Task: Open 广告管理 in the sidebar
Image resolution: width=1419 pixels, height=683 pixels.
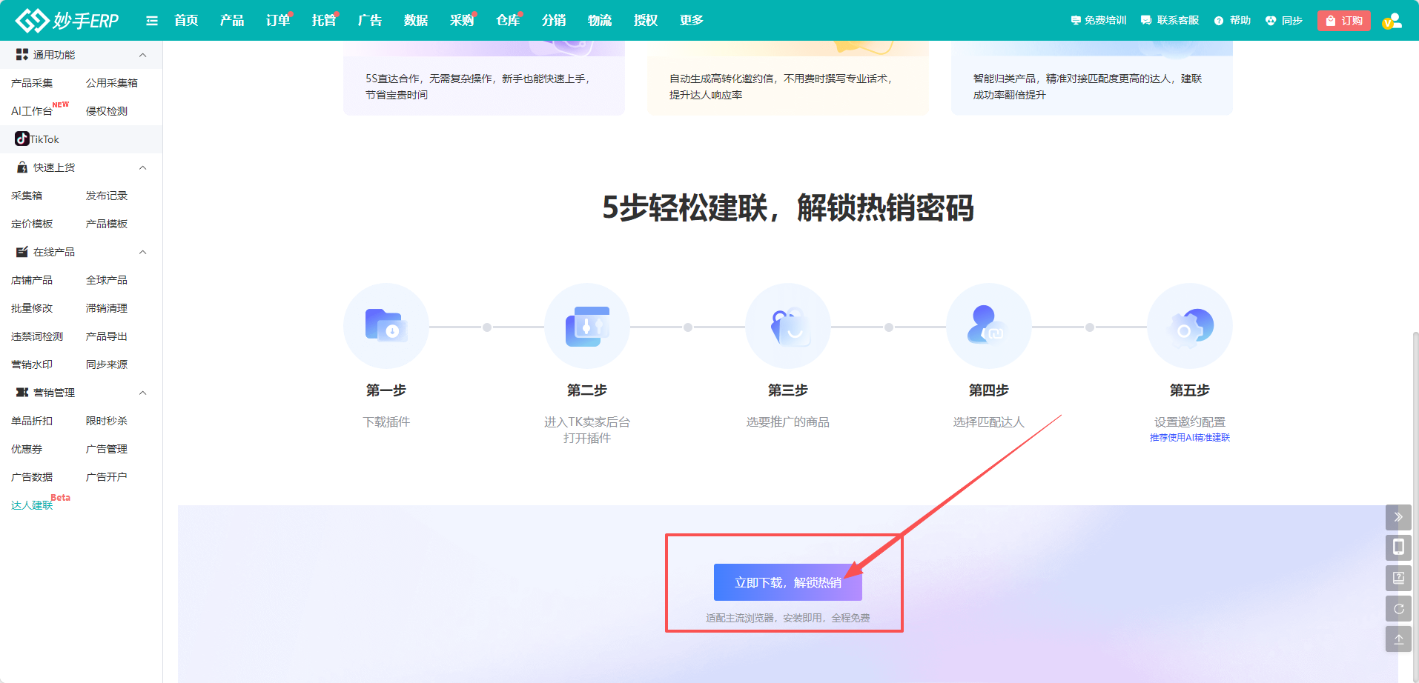Action: pyautogui.click(x=107, y=449)
